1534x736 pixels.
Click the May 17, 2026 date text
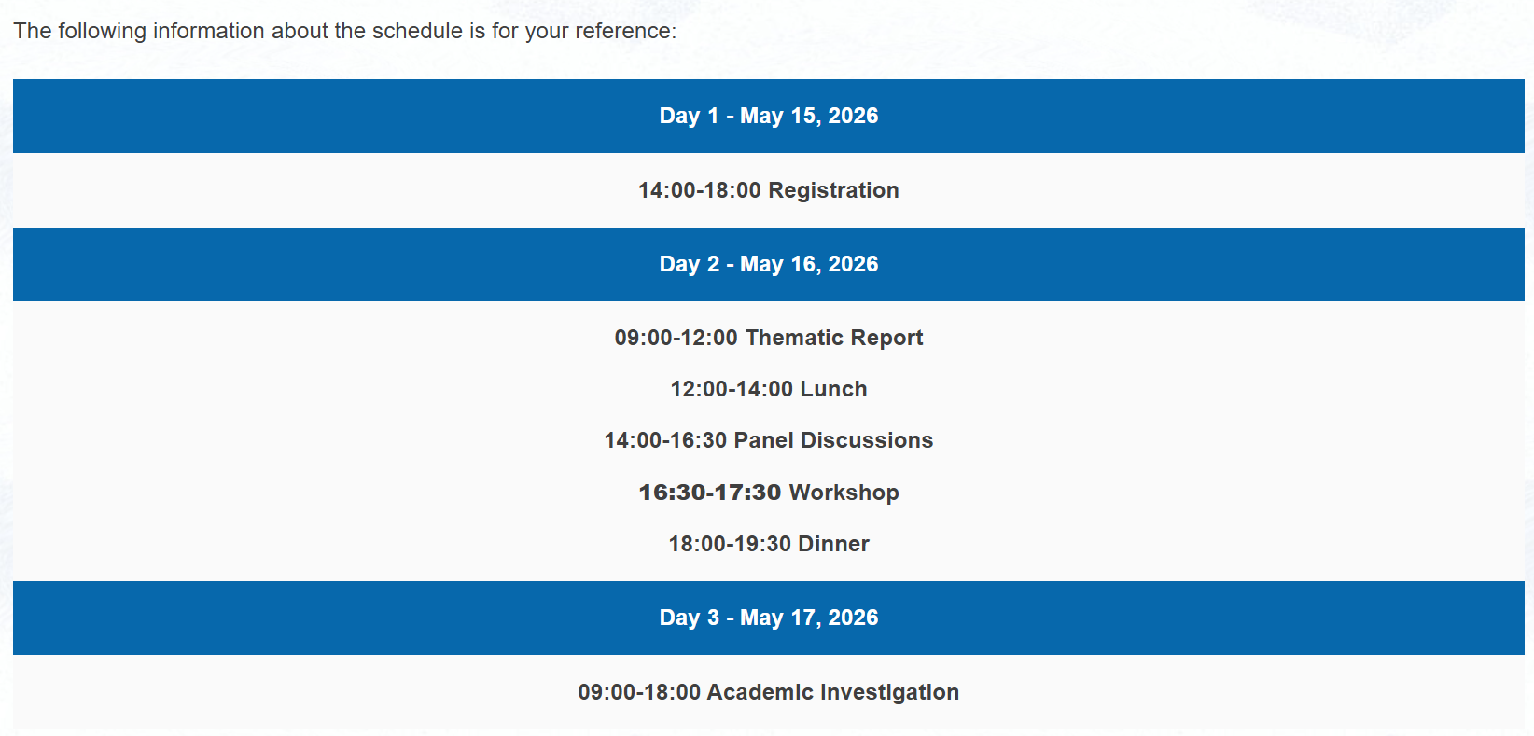pyautogui.click(x=809, y=618)
